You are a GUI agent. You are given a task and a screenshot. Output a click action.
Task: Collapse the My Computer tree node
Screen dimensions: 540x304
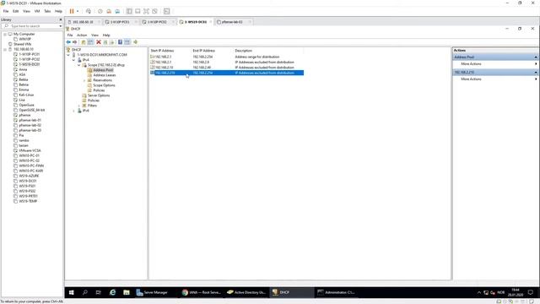click(x=5, y=34)
